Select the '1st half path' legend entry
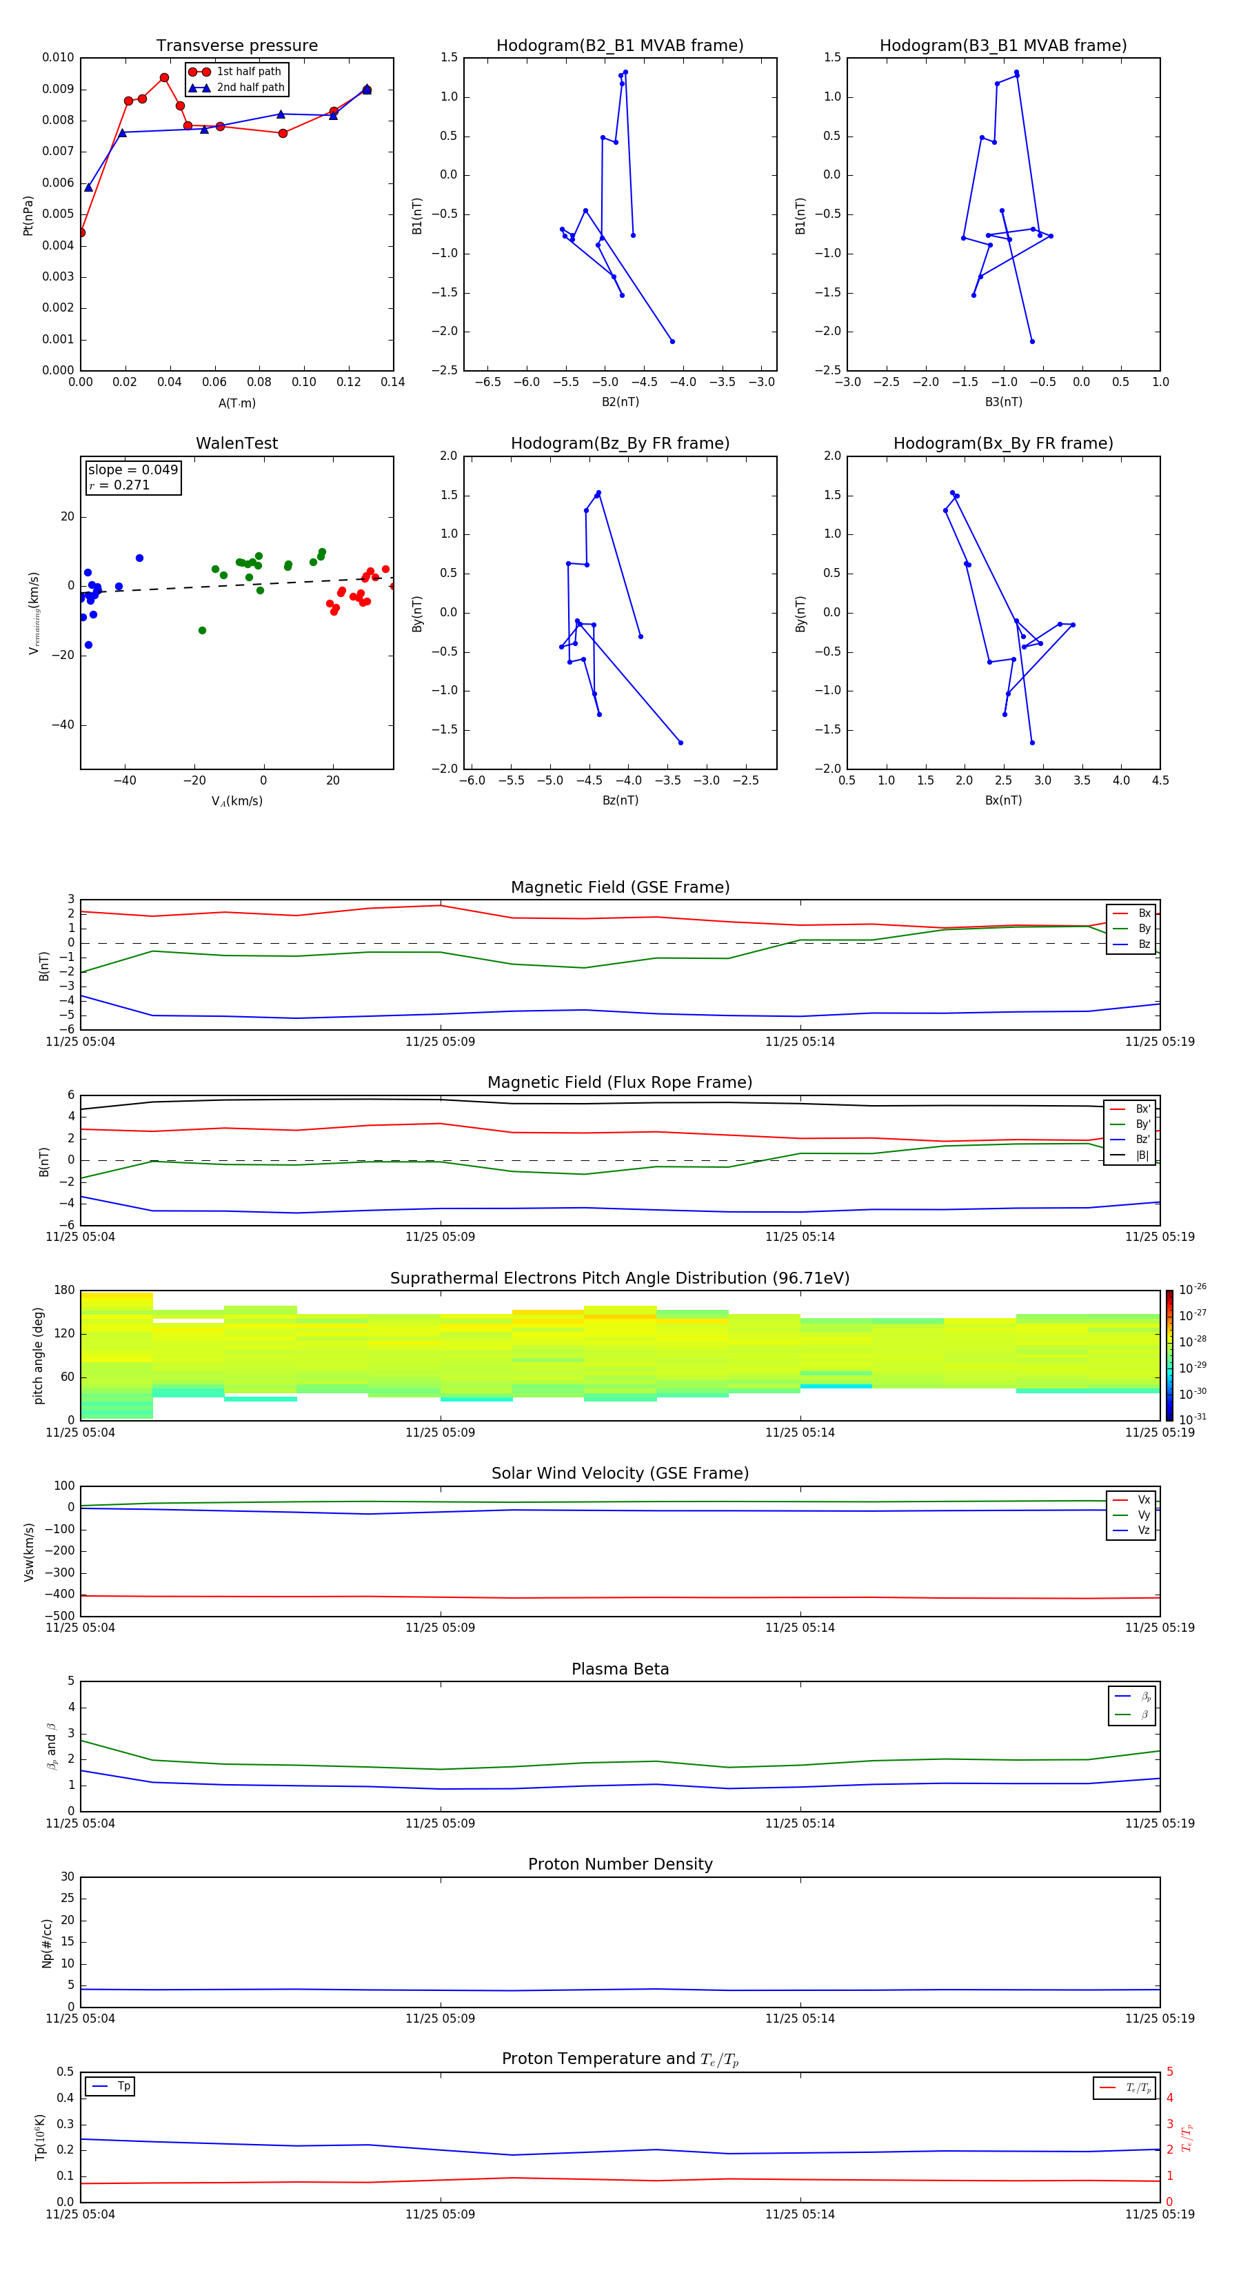1241x2275 pixels. (x=236, y=72)
